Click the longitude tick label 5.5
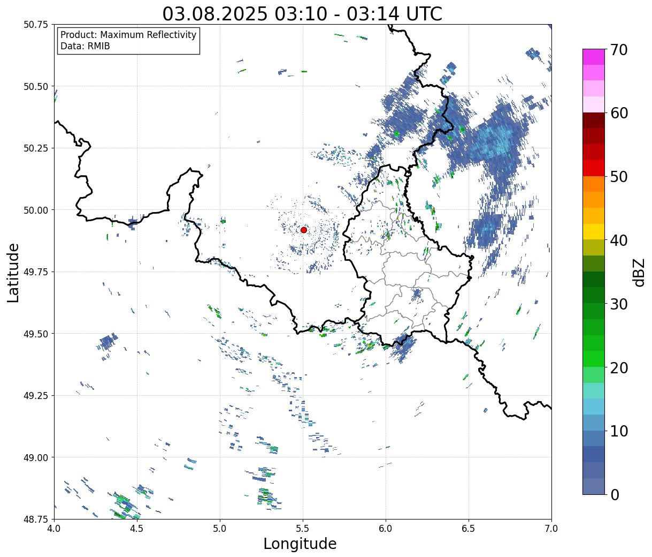This screenshot has width=652, height=557. [303, 529]
